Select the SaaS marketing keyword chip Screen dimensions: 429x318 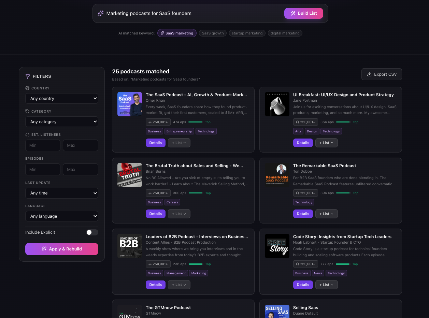[177, 33]
